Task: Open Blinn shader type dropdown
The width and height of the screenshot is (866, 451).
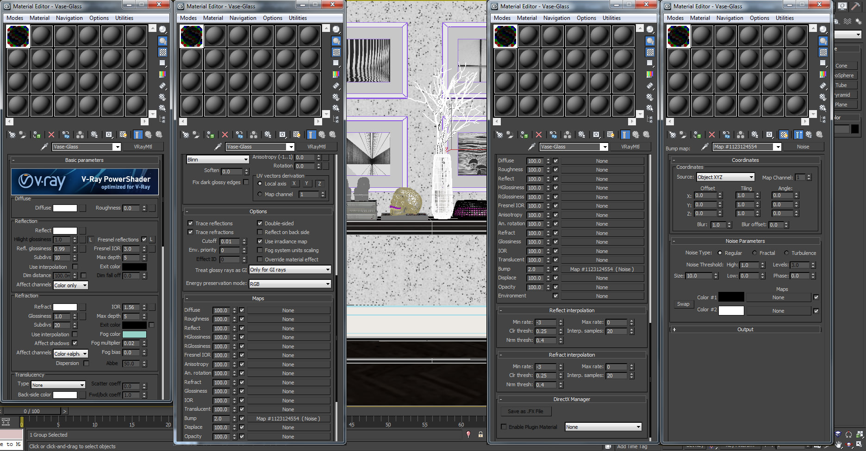Action: (x=218, y=159)
